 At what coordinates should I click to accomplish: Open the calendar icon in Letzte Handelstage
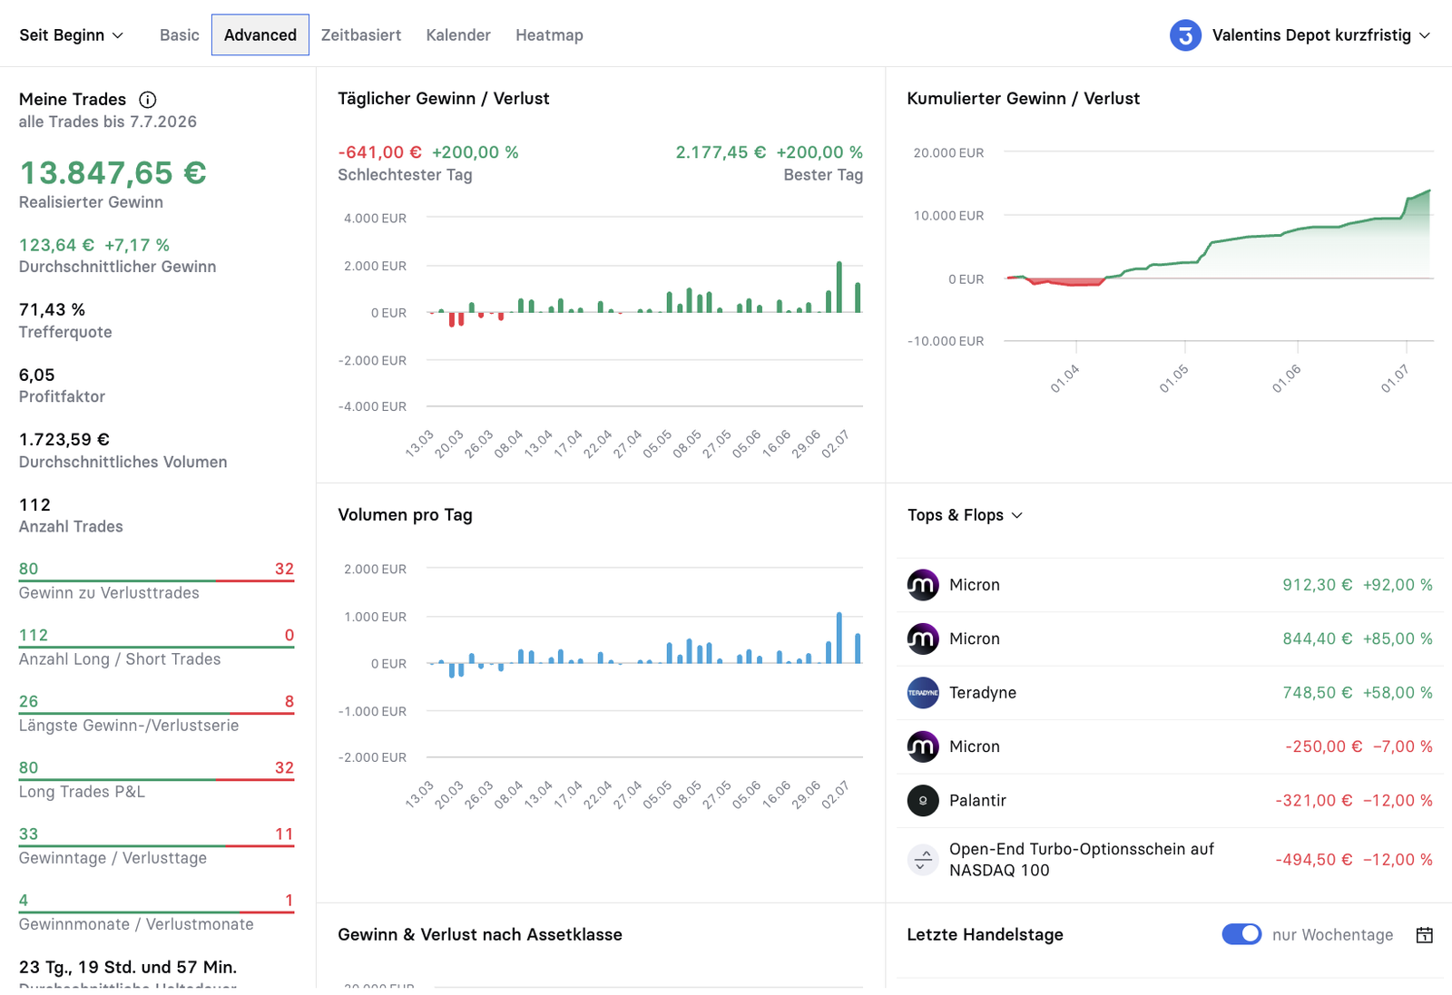(x=1425, y=935)
